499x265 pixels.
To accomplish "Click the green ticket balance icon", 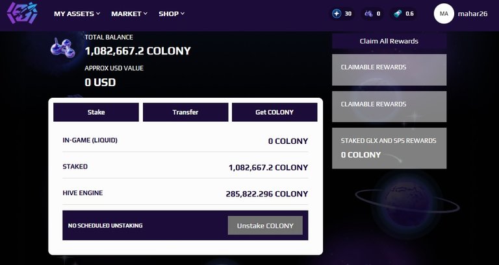I will (x=398, y=14).
